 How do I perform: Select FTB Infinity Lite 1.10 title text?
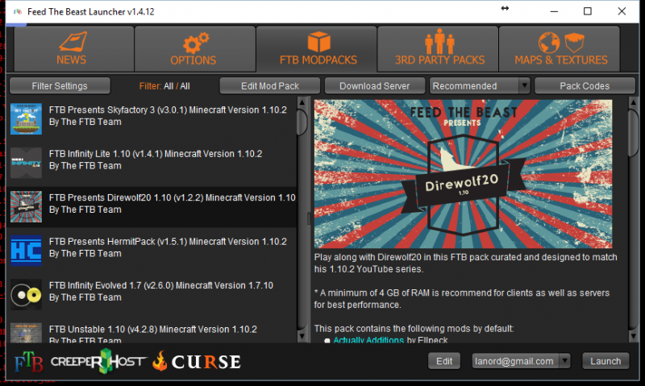[156, 154]
